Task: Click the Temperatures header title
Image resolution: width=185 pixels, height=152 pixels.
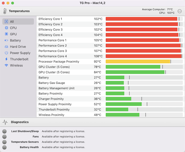Action: [19, 11]
